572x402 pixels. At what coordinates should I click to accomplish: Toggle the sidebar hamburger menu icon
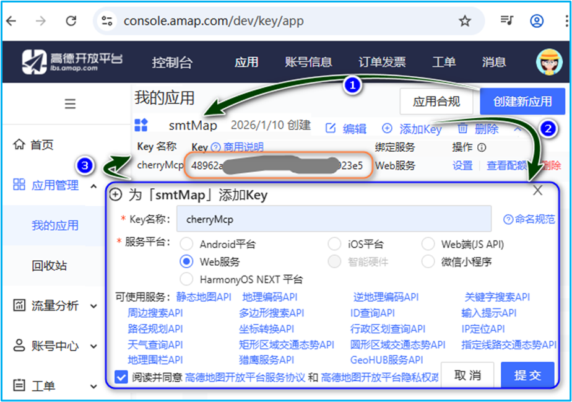pos(70,103)
